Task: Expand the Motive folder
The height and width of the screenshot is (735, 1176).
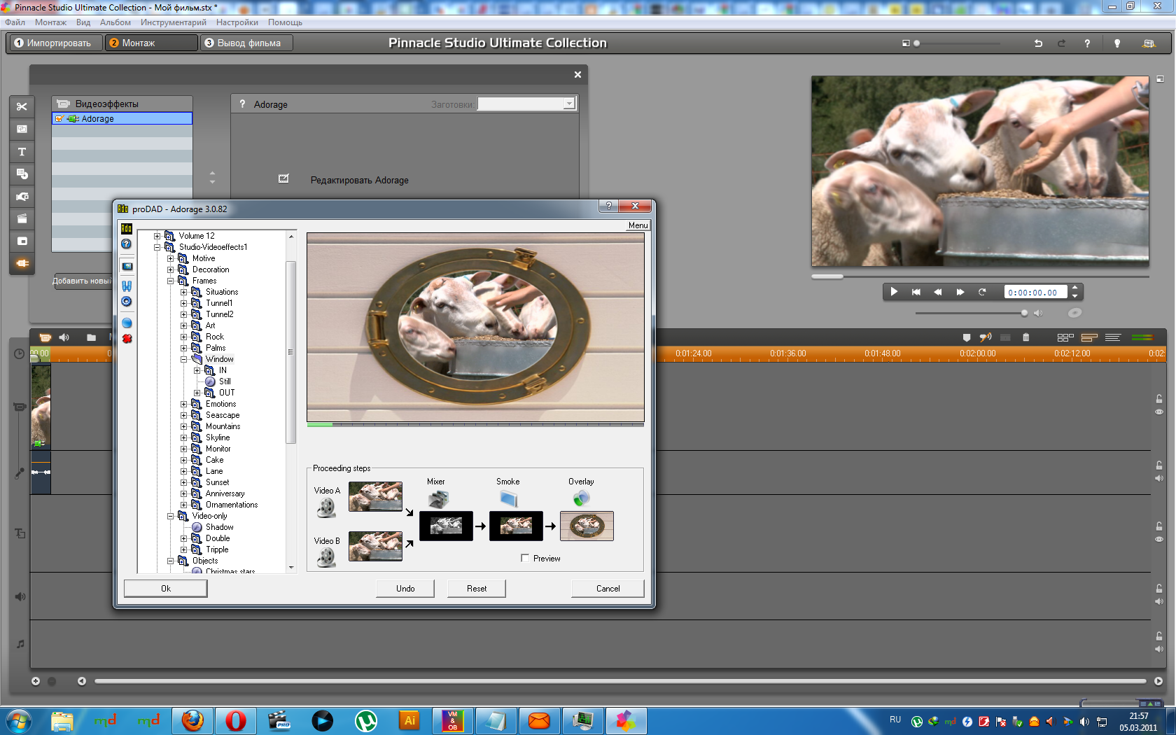Action: (170, 258)
